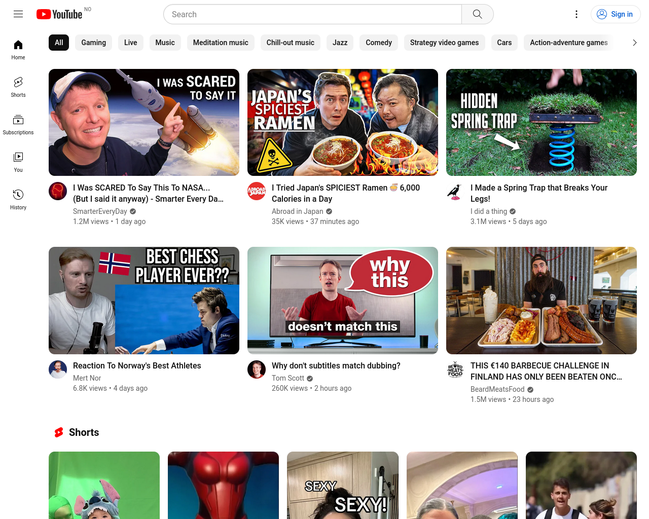The image size is (649, 519).
Task: Open I Was SCARED NASA video thumbnail
Action: point(144,122)
